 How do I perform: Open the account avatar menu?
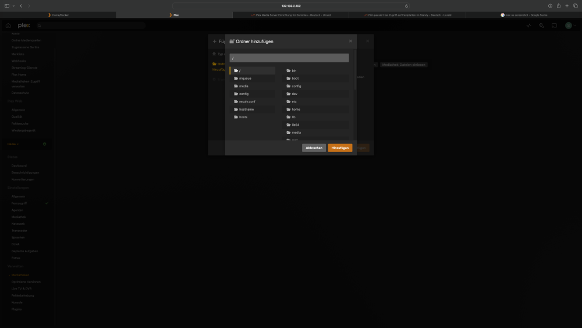[570, 26]
